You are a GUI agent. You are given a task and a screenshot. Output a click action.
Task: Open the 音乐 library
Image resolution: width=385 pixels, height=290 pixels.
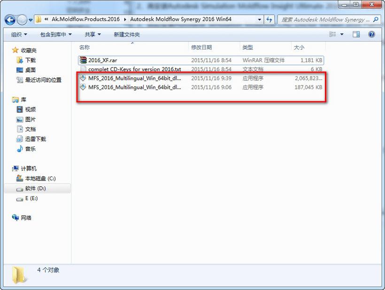[x=31, y=149]
